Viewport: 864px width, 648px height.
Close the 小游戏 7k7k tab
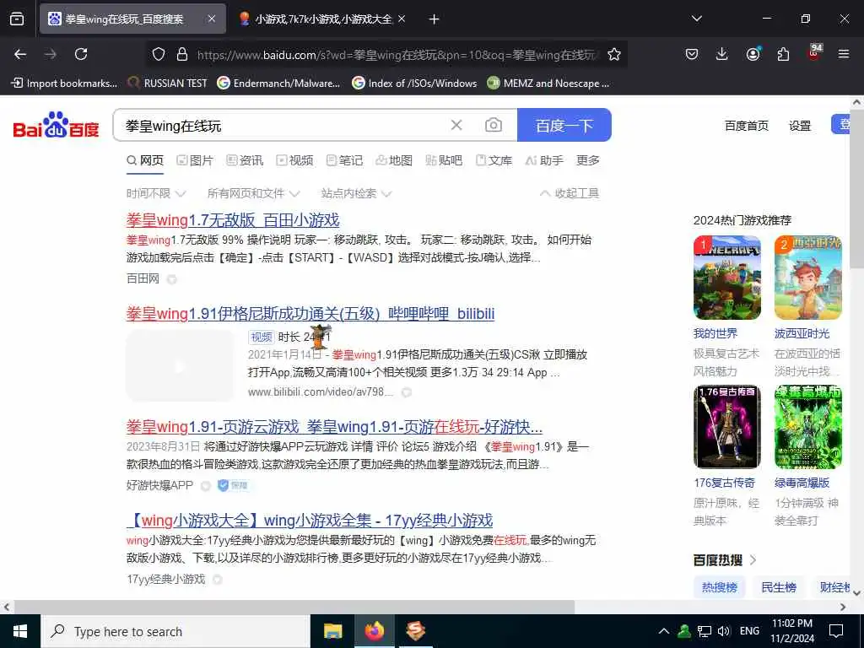402,19
